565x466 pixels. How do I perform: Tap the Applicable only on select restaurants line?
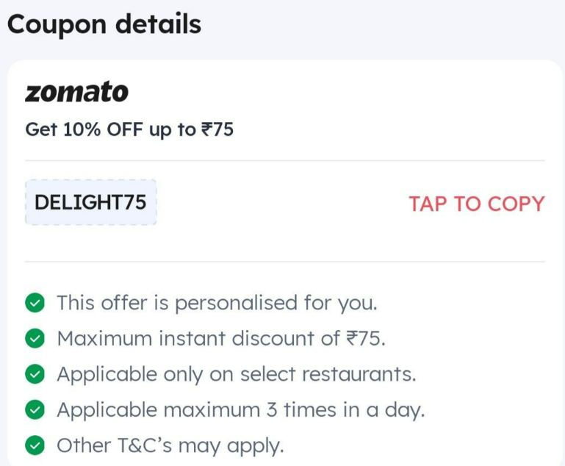[237, 374]
